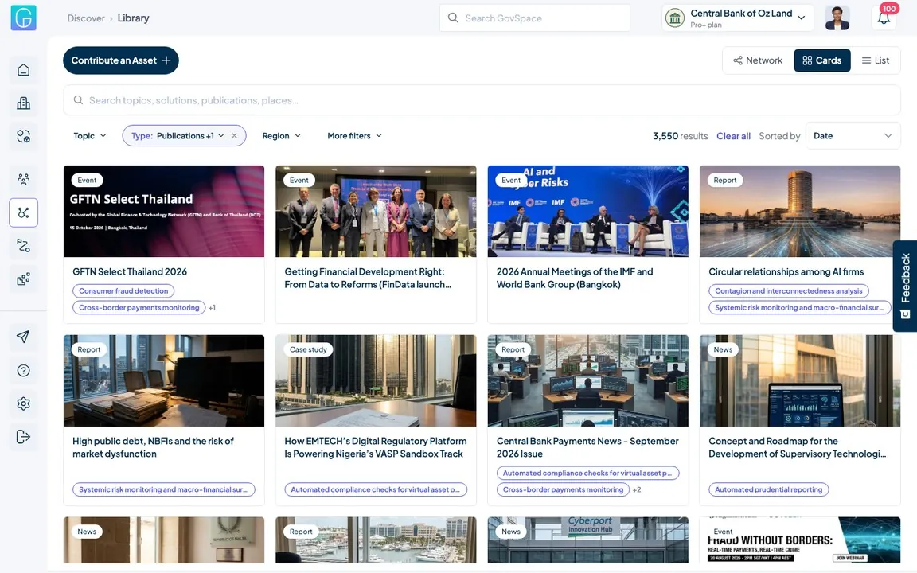Open the user profile avatar
This screenshot has width=917, height=573.
(x=837, y=18)
